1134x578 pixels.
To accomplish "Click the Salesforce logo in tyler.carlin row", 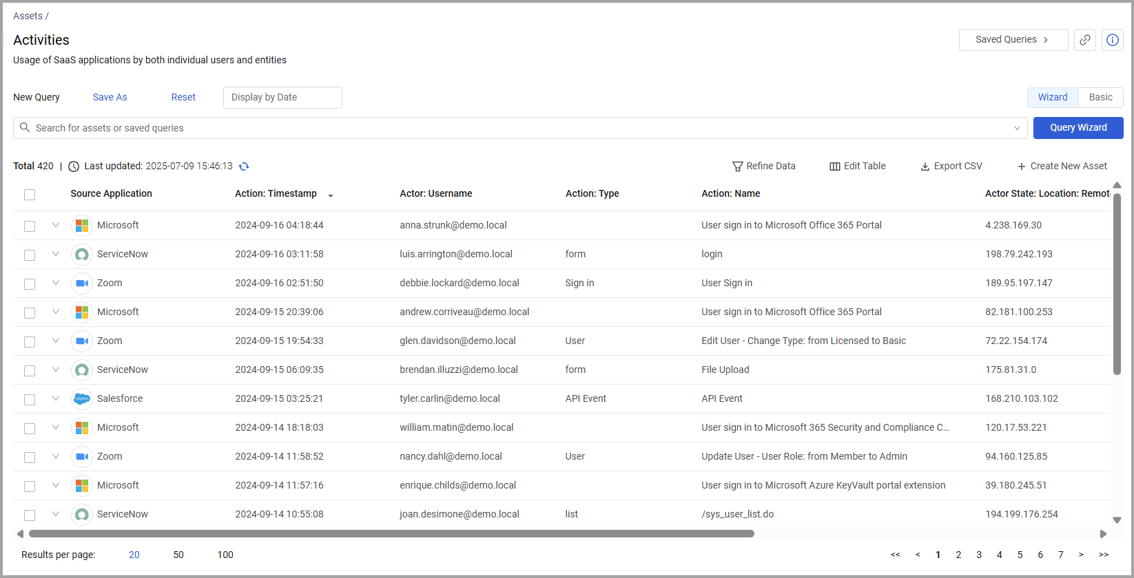I will [x=82, y=399].
